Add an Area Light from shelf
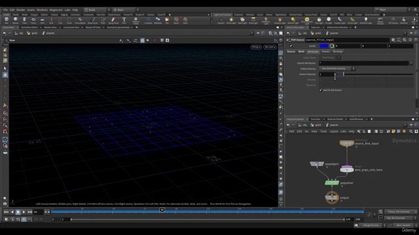Image resolution: width=419 pixels, height=235 pixels. click(x=253, y=20)
